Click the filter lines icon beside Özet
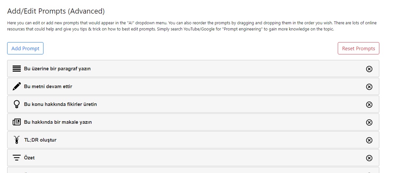 pyautogui.click(x=17, y=158)
